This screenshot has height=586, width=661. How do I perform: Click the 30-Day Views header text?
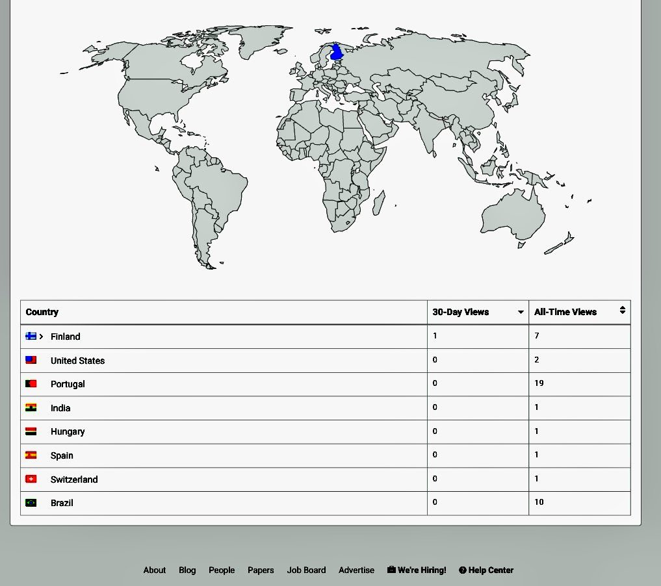460,312
